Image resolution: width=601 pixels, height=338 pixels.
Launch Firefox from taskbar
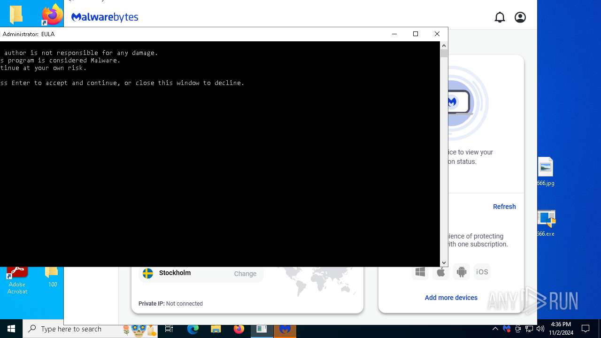239,329
